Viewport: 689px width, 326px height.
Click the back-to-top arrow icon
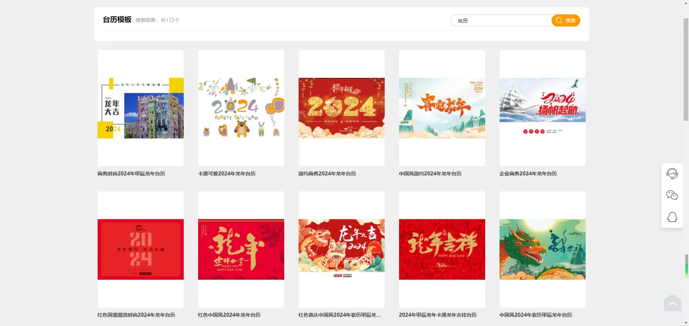(672, 303)
